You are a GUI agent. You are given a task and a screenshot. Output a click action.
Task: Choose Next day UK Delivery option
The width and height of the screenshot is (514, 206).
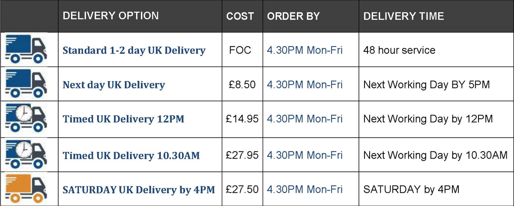[114, 85]
